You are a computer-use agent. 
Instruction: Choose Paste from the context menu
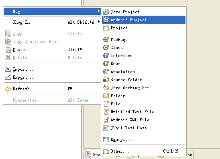click(x=53, y=49)
